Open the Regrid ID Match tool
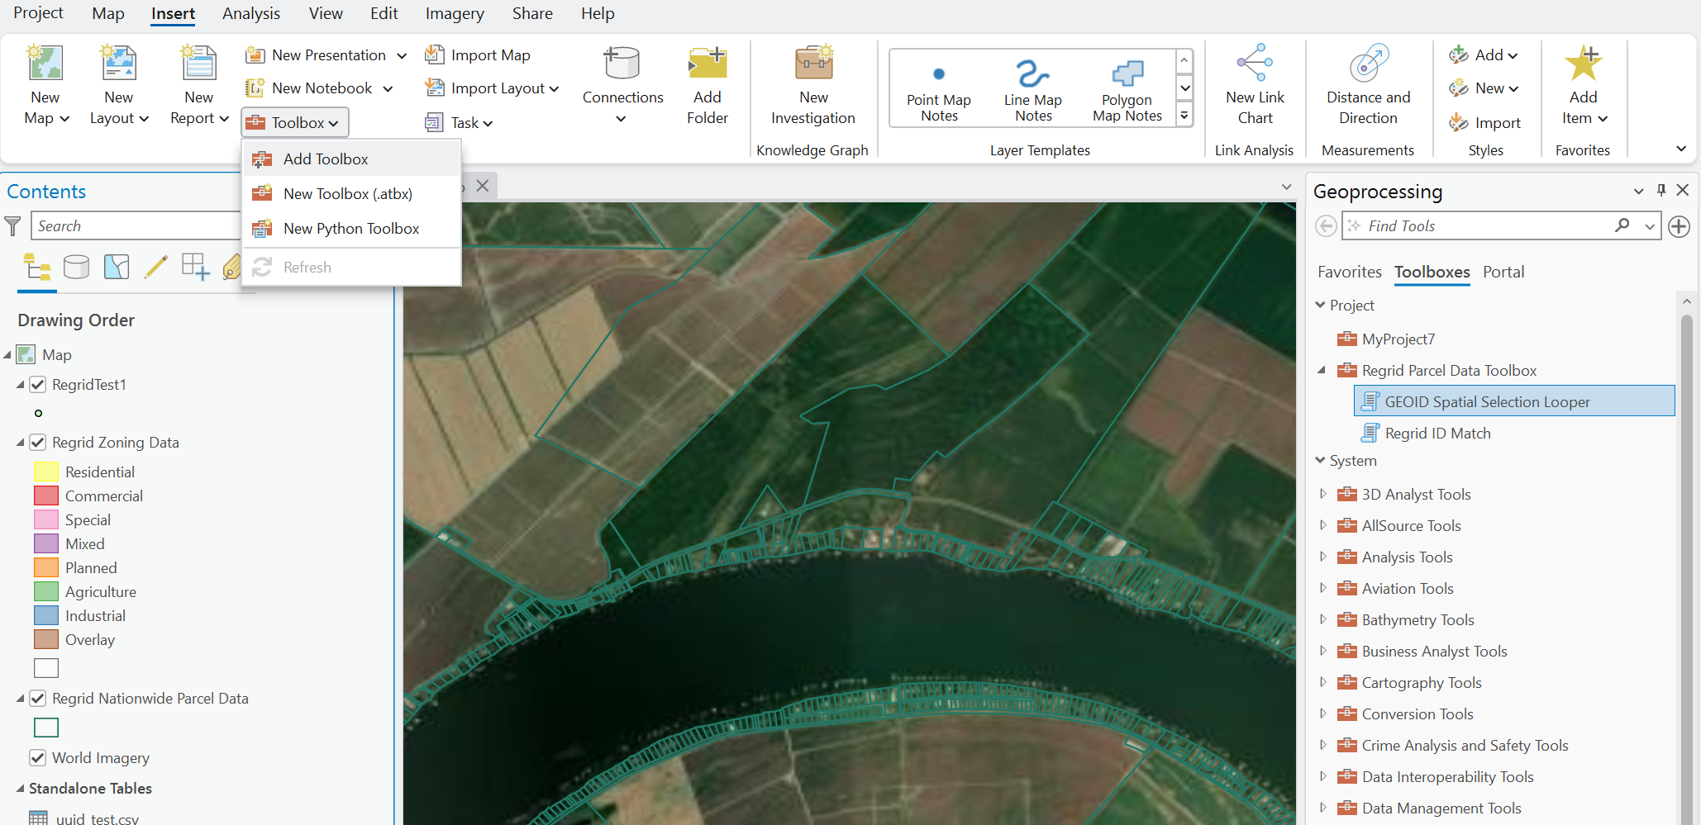Viewport: 1701px width, 825px height. 1437,434
